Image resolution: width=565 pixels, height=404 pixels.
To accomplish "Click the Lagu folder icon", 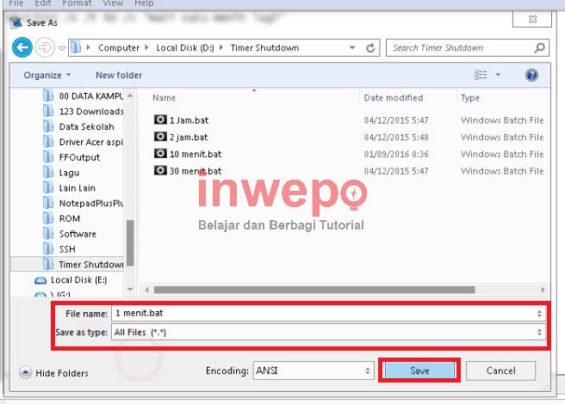I will coord(48,172).
